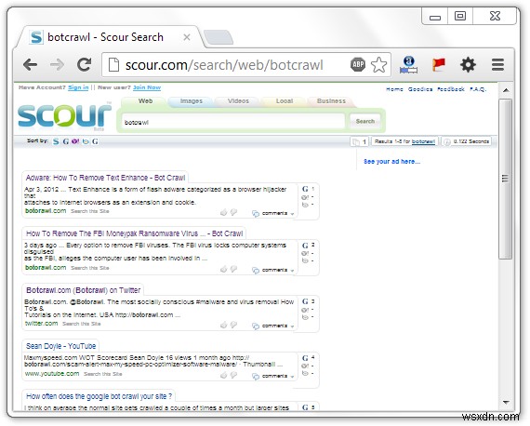
Task: Click Google rank icon beside Text Enhance result
Action: click(x=305, y=189)
